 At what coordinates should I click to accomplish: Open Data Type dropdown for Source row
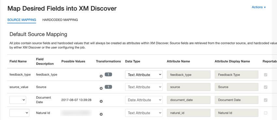pos(144,87)
